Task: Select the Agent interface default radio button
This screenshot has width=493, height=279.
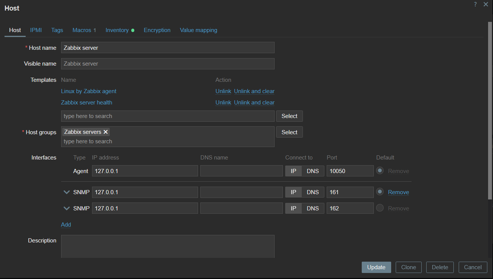Action: [x=380, y=171]
